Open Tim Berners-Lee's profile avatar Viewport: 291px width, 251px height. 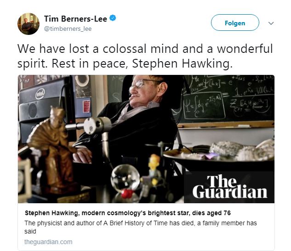point(29,24)
